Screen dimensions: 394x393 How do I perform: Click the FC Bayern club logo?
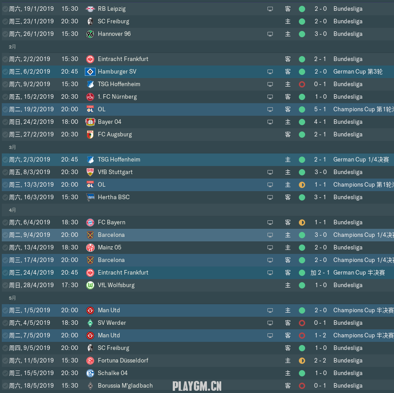[90, 223]
